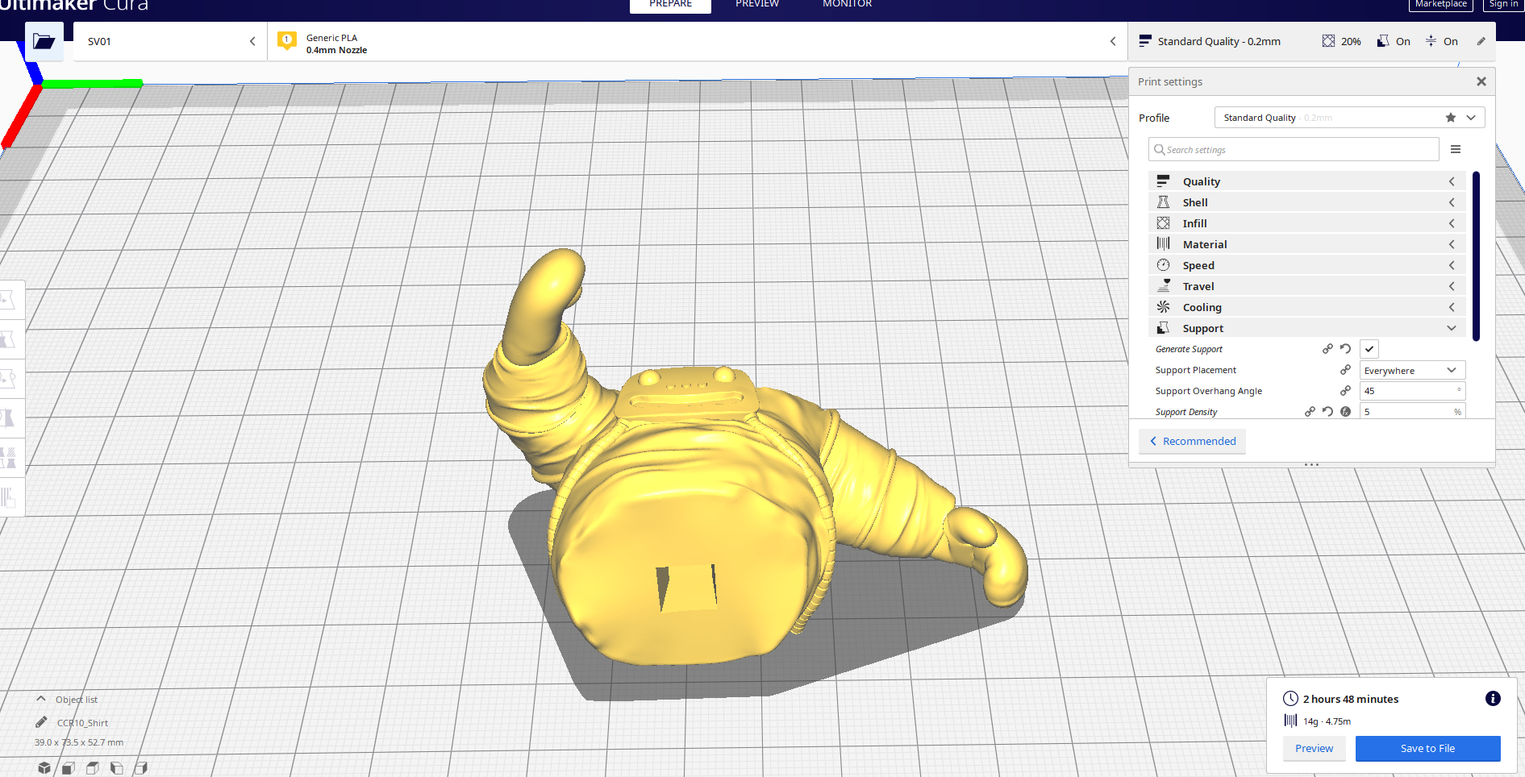Viewport: 1525px width, 777px height.
Task: Switch to the right side view icon
Action: coord(141,768)
